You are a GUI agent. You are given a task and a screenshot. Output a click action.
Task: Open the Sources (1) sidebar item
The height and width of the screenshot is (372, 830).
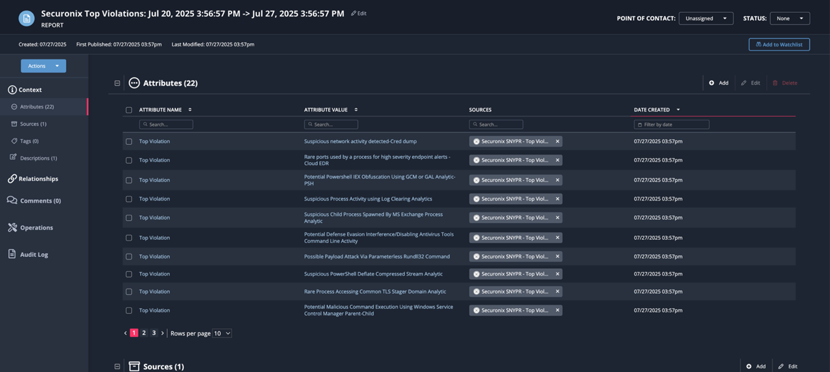point(33,124)
